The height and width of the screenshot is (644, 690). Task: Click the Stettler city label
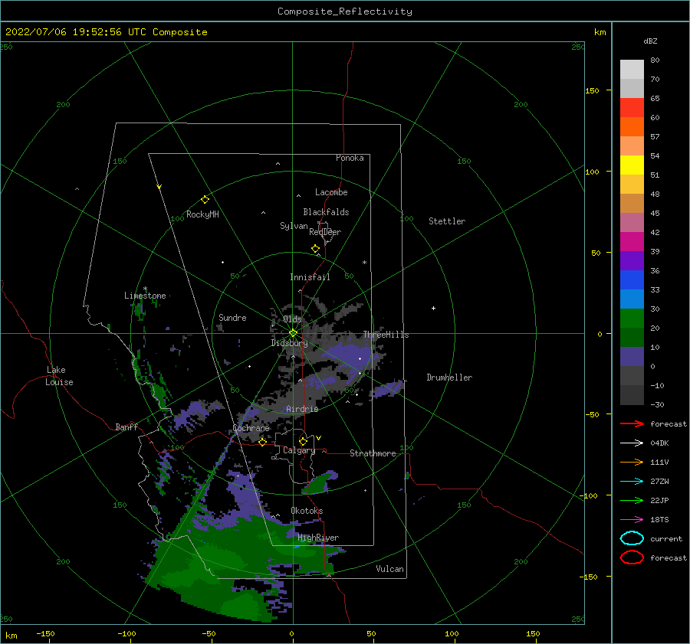[x=447, y=221]
